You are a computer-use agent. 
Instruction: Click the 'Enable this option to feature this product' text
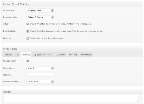click(47, 38)
